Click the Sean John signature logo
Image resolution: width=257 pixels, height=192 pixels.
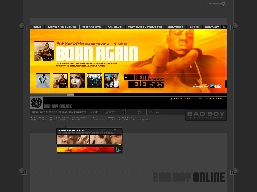[x=154, y=112]
